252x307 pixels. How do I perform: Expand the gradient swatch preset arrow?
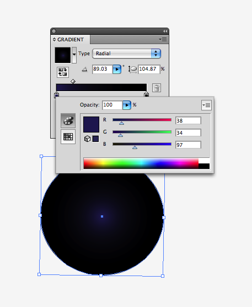74,55
